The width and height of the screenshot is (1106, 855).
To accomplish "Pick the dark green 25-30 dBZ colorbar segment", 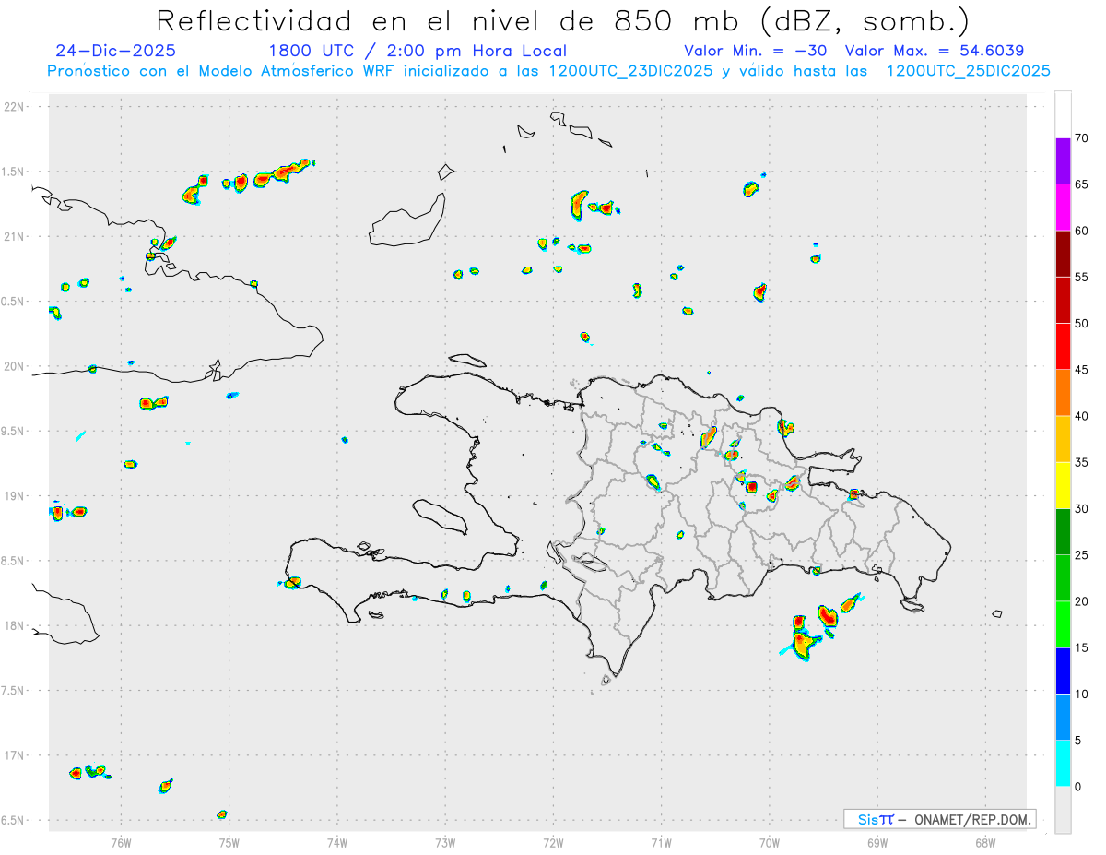I will click(x=1063, y=532).
